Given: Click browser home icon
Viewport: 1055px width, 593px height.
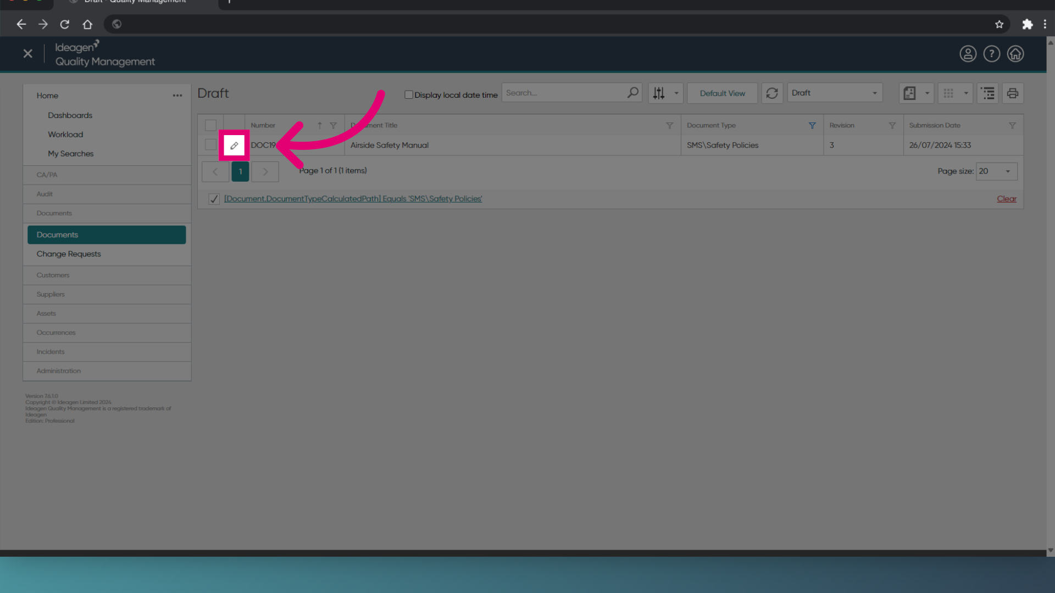Looking at the screenshot, I should 87,24.
